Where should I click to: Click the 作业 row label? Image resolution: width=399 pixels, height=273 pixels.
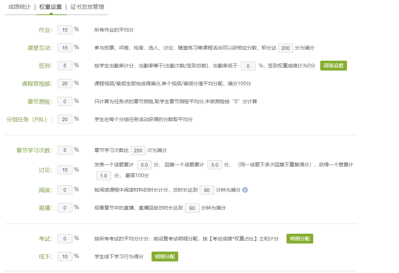pos(46,30)
